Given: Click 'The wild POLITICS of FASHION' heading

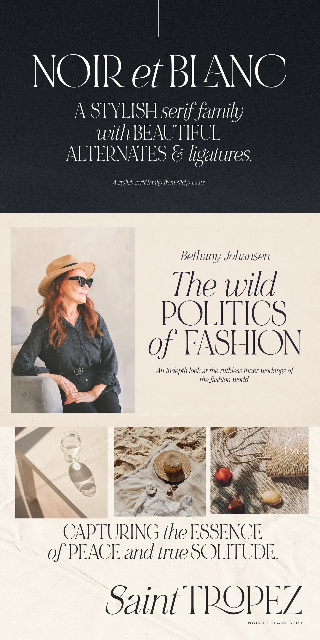Looking at the screenshot, I should [225, 313].
